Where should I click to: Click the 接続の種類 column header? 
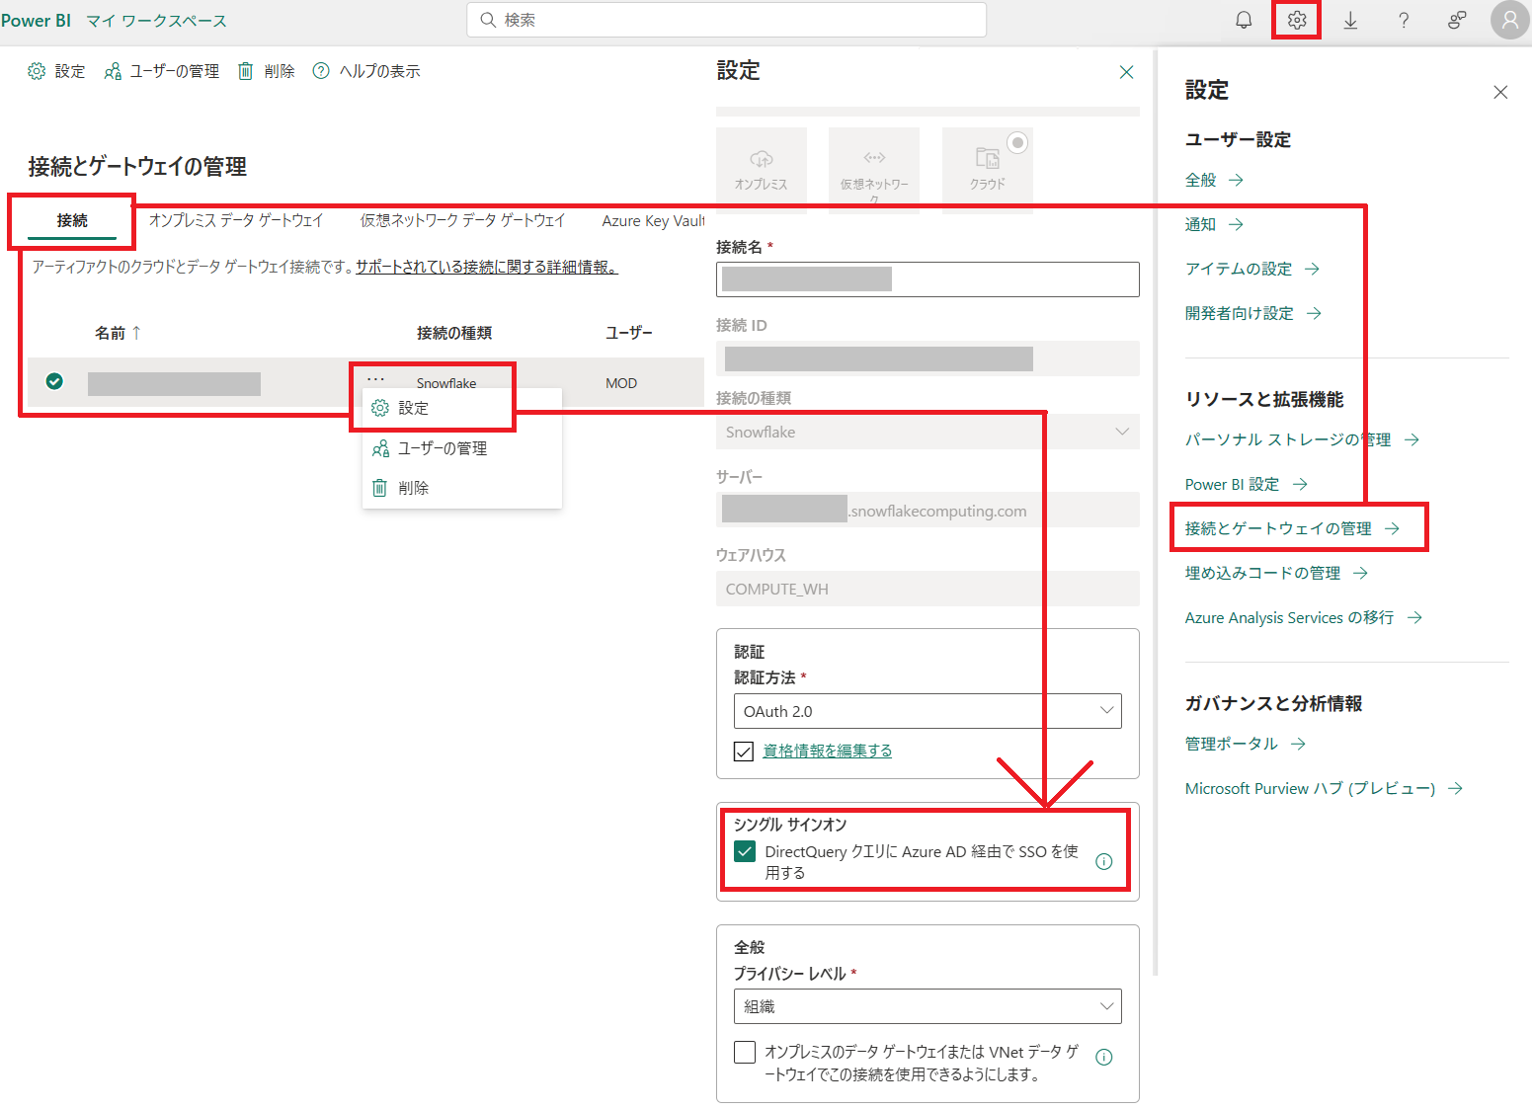tap(454, 333)
